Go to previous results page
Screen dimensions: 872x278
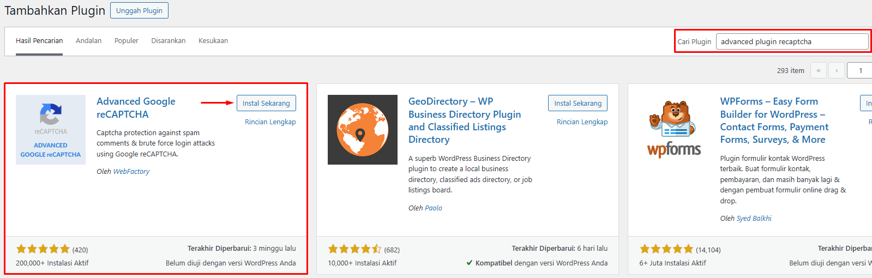pyautogui.click(x=837, y=70)
